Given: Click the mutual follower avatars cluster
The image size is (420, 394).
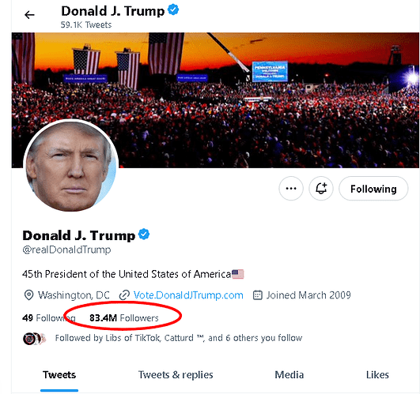Looking at the screenshot, I should point(34,339).
